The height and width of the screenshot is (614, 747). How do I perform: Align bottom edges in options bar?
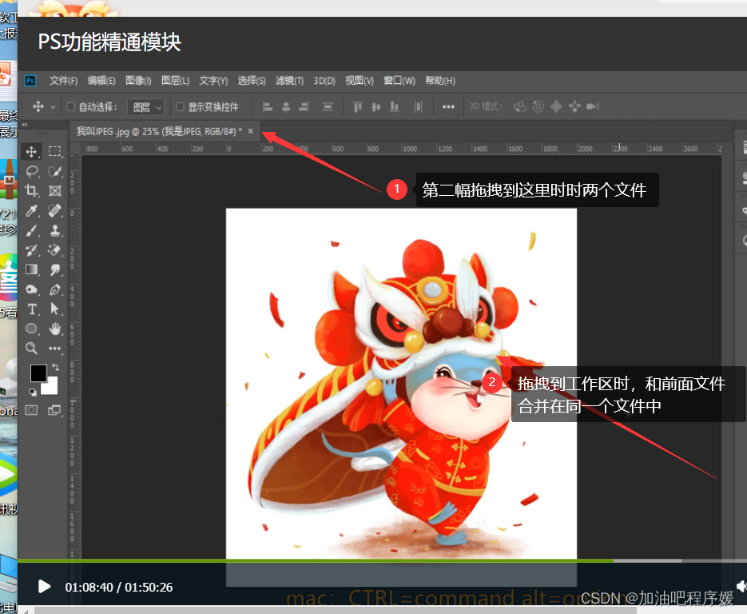tap(395, 107)
